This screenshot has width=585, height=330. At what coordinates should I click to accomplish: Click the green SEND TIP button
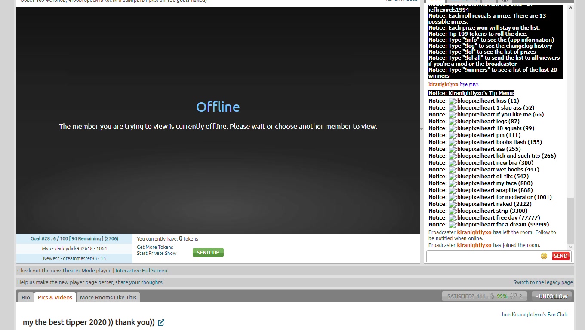[208, 253]
